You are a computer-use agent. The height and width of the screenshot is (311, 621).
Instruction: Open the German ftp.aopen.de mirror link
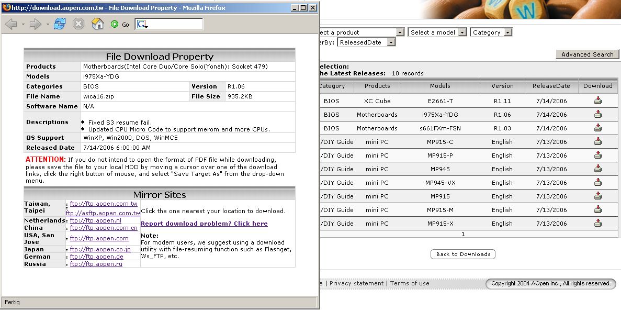pos(97,257)
